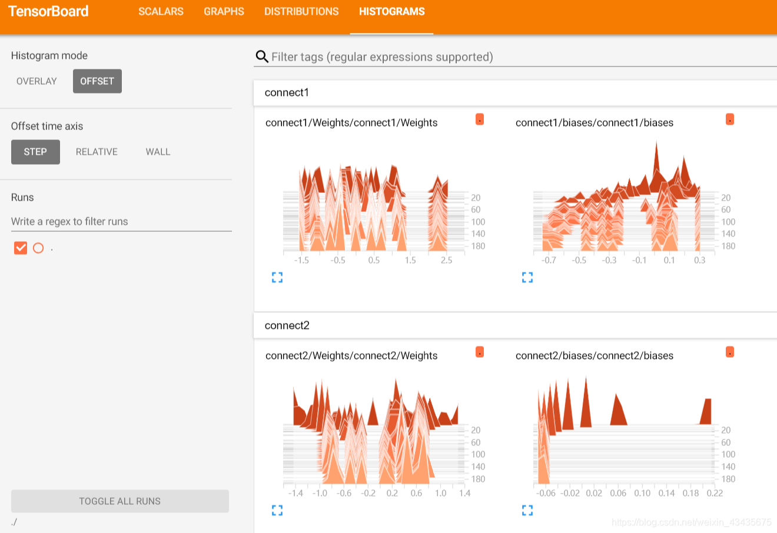
Task: Expand the connect2/Weights histogram to full size
Action: coord(277,510)
